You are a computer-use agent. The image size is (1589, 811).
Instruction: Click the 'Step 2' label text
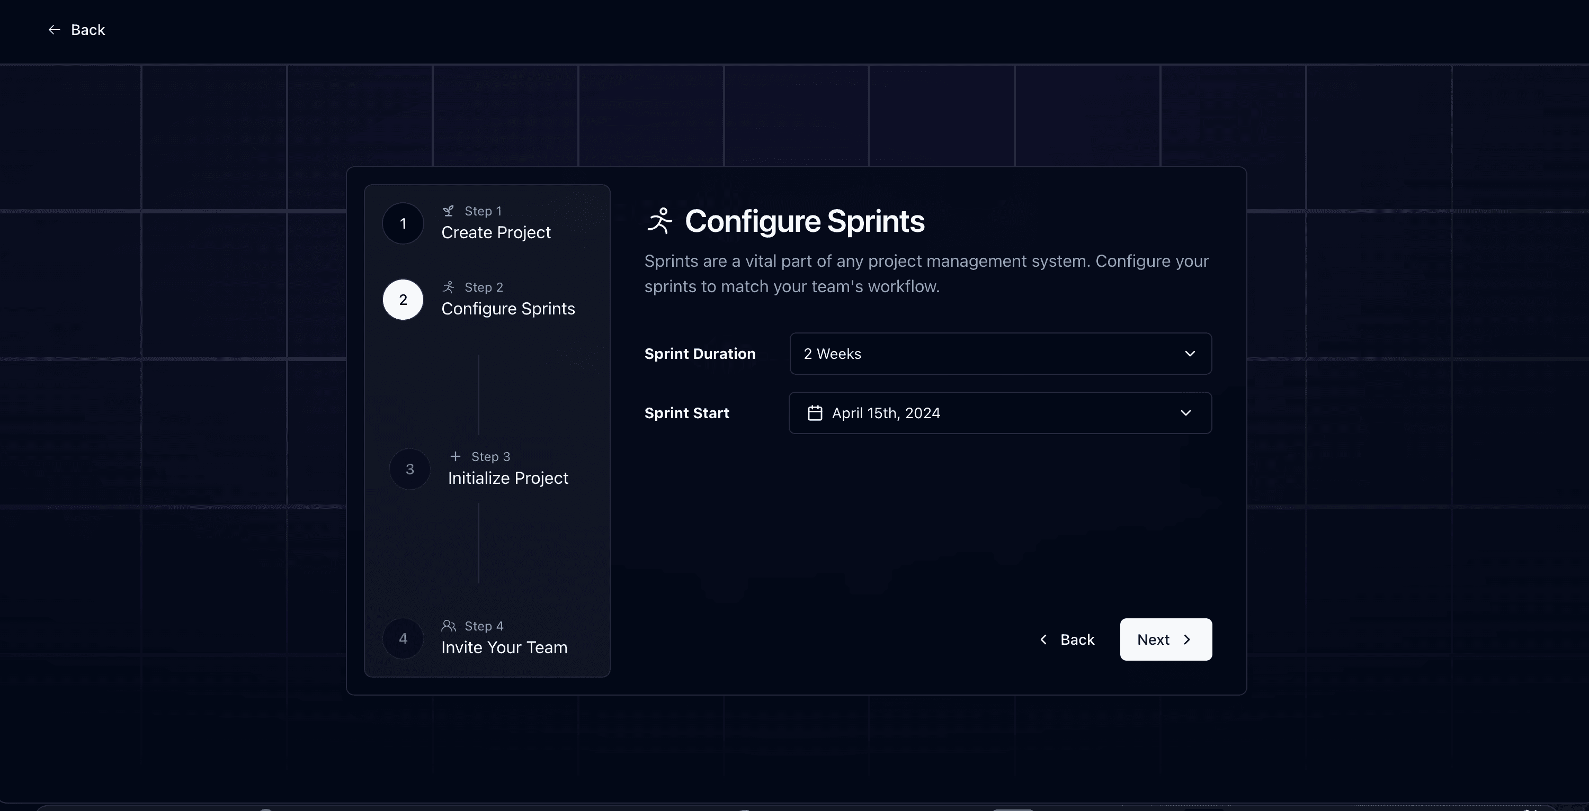(484, 287)
